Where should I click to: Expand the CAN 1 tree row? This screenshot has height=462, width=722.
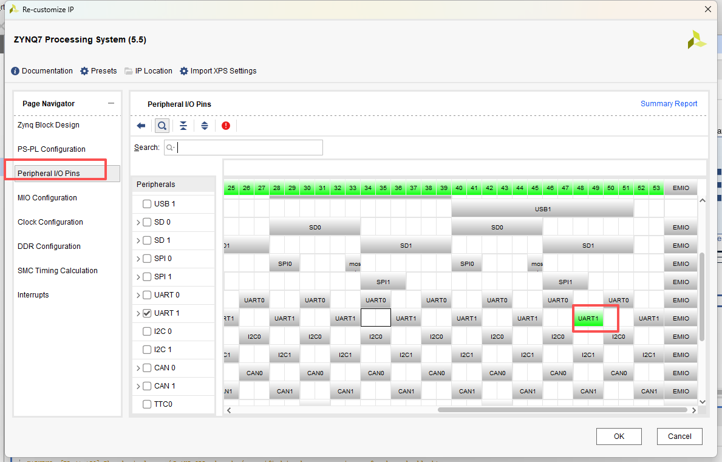[x=138, y=386]
